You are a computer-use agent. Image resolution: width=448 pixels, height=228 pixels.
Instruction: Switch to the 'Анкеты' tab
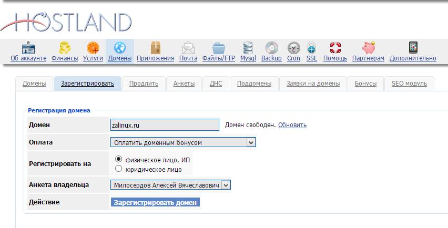pos(184,84)
